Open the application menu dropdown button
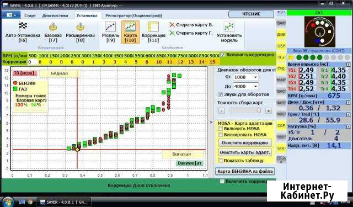The width and height of the screenshot is (353, 207). (x=11, y=15)
